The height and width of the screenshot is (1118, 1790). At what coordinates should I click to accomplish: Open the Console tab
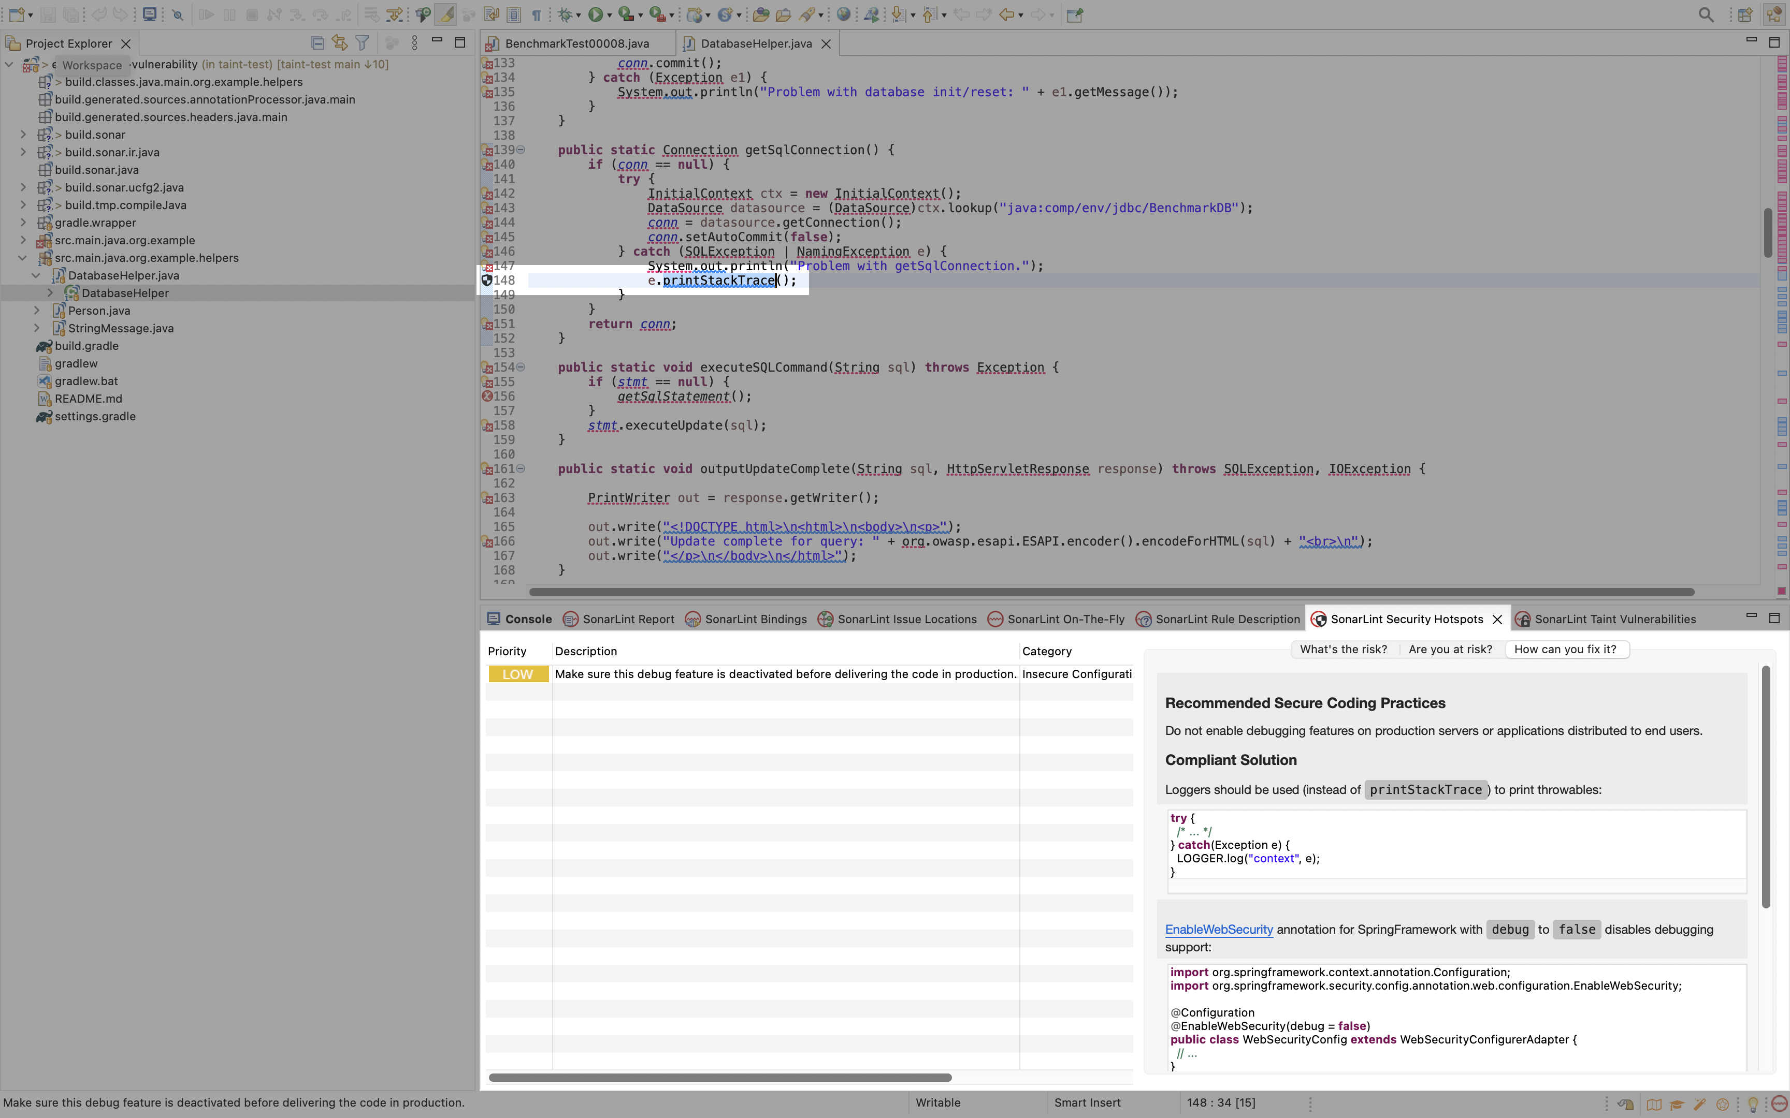[x=520, y=619]
